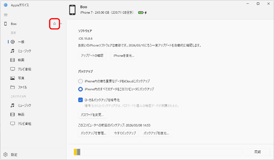Click the 同期 sync button
274x160 pixels.
[258, 152]
